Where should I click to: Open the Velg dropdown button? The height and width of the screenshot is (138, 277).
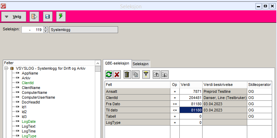(x=14, y=17)
